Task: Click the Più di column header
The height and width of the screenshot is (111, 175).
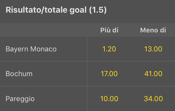Action: [109, 30]
